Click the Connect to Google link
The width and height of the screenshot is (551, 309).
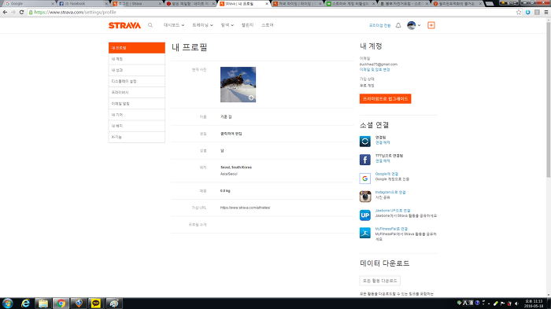[x=386, y=174]
